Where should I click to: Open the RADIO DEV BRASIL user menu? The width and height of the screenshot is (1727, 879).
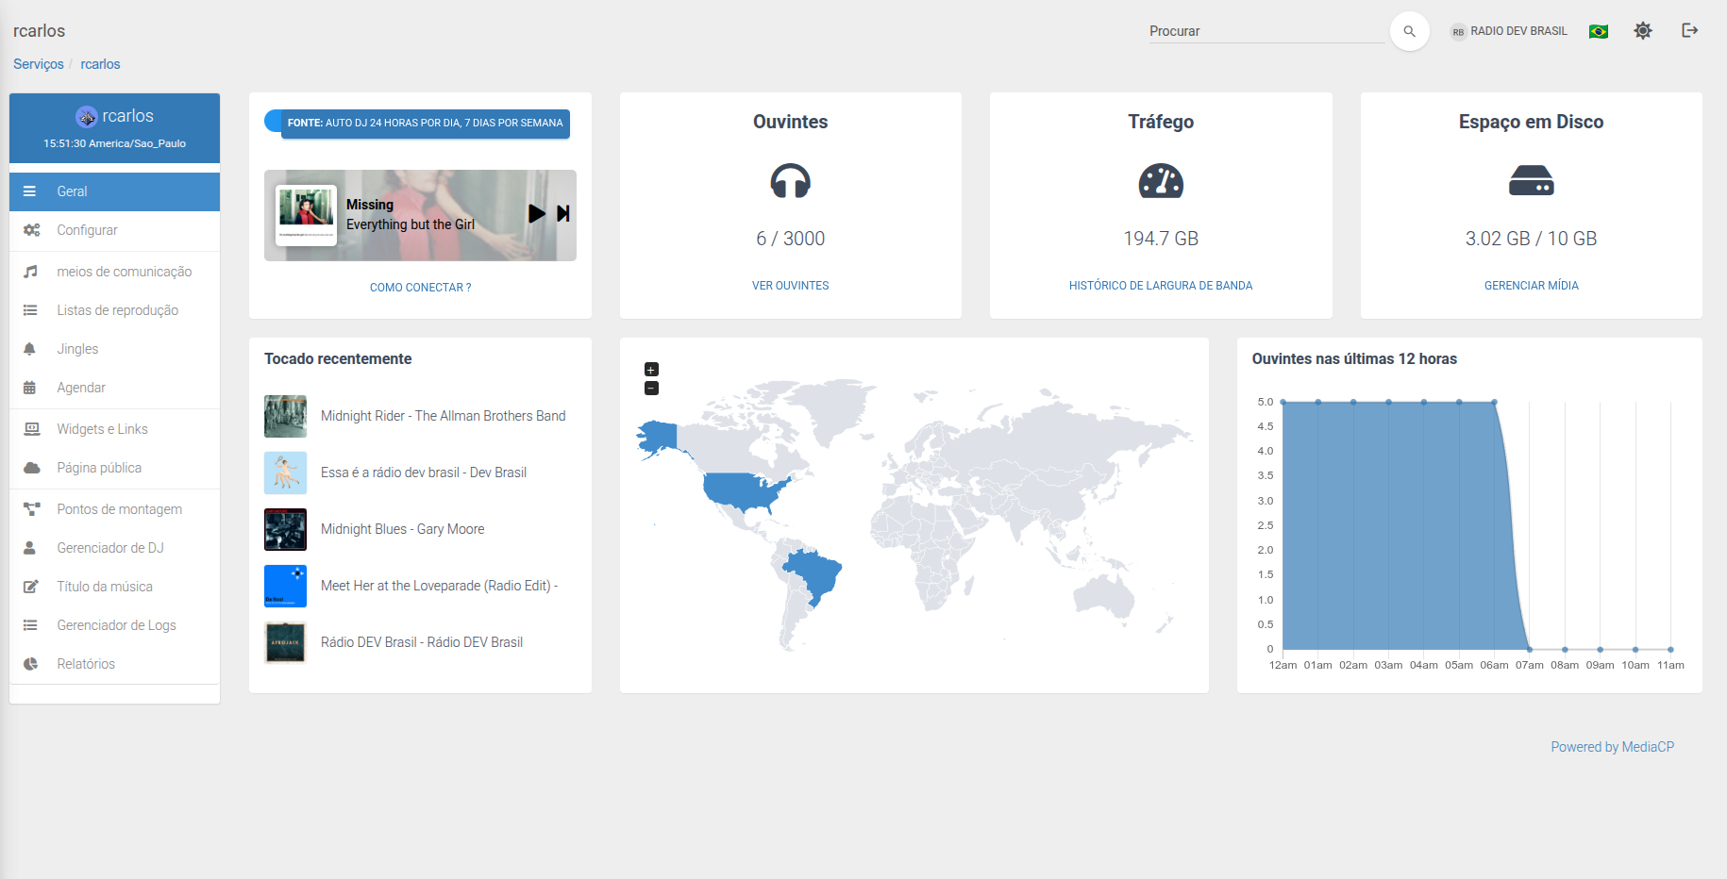click(x=1509, y=31)
